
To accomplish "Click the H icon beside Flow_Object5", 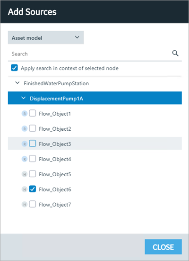I will pos(25,174).
